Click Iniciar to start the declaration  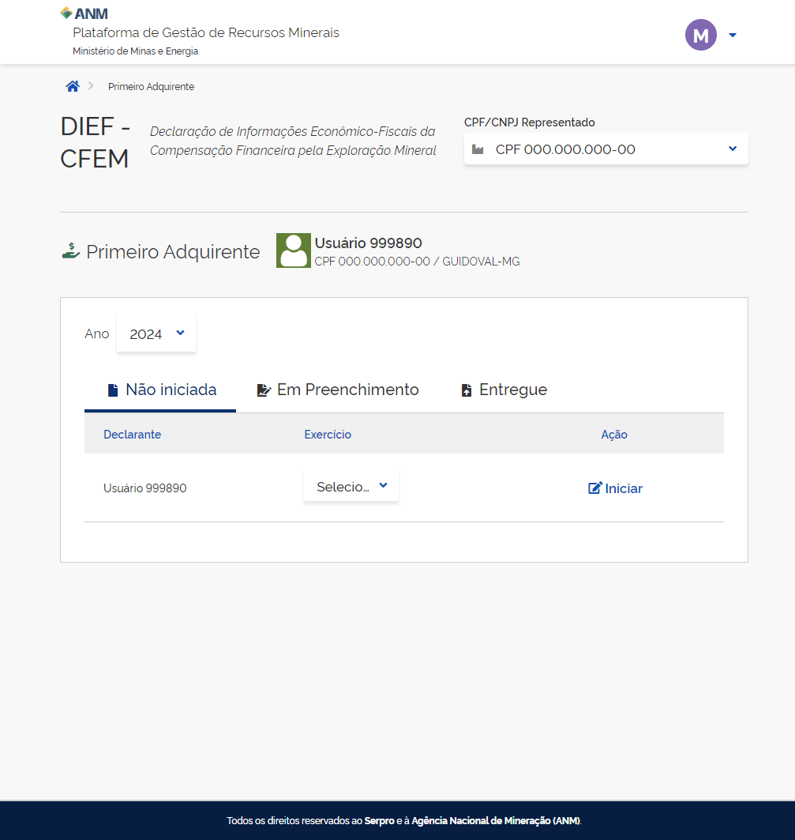point(616,488)
